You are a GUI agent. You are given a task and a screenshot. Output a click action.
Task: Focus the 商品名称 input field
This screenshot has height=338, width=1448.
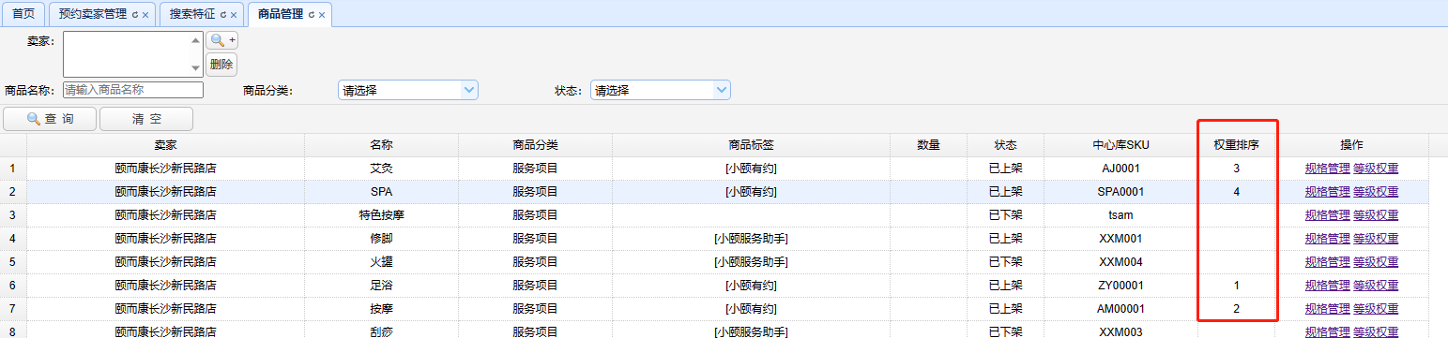133,90
